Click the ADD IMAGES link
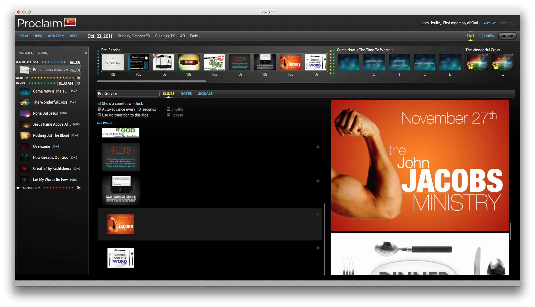The height and width of the screenshot is (307, 535). (x=104, y=123)
